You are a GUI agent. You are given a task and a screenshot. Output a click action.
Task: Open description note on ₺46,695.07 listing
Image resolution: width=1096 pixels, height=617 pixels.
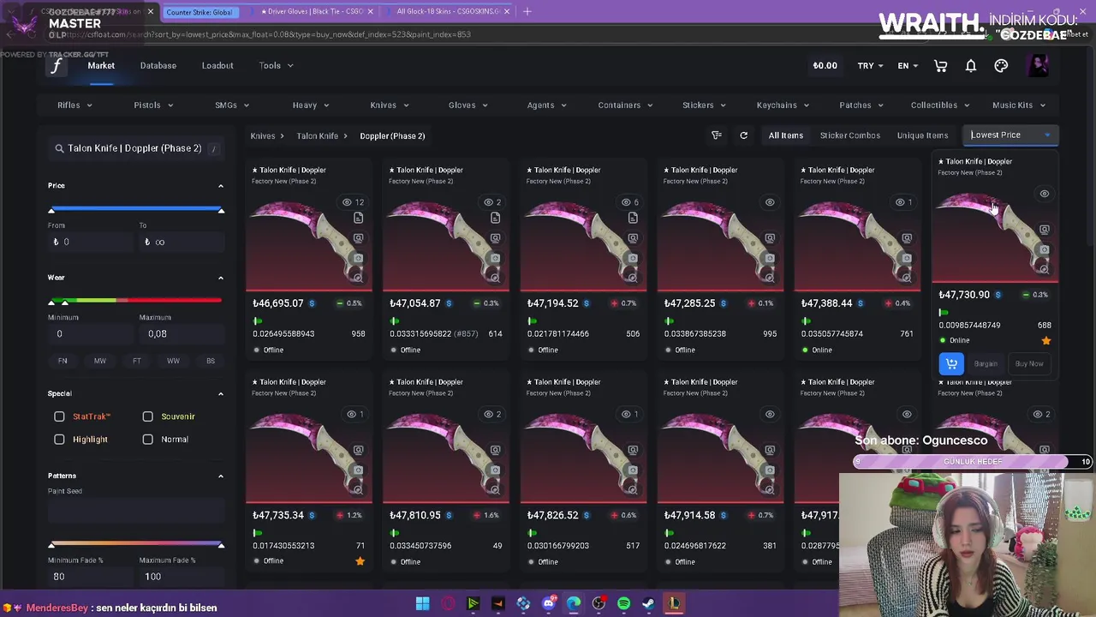pos(358,219)
